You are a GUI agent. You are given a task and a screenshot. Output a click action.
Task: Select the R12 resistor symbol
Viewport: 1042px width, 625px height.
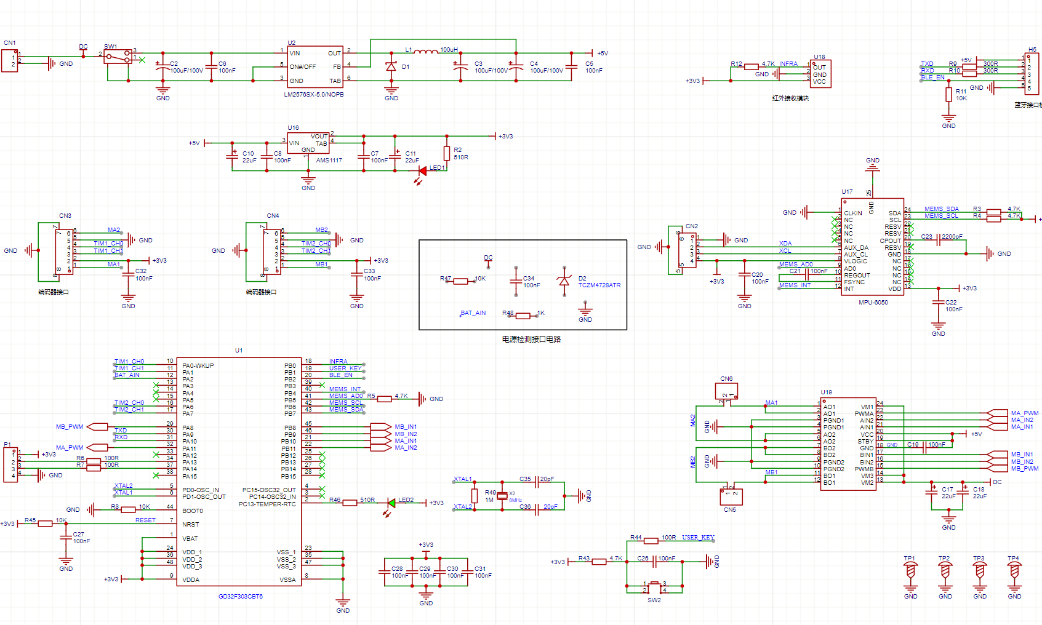[751, 66]
